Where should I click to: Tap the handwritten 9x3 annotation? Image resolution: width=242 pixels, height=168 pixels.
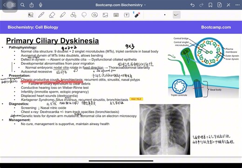tap(130, 46)
